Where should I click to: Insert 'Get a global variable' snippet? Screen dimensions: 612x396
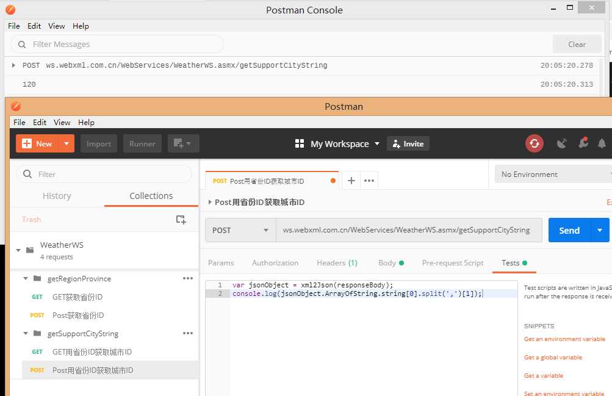pos(553,358)
